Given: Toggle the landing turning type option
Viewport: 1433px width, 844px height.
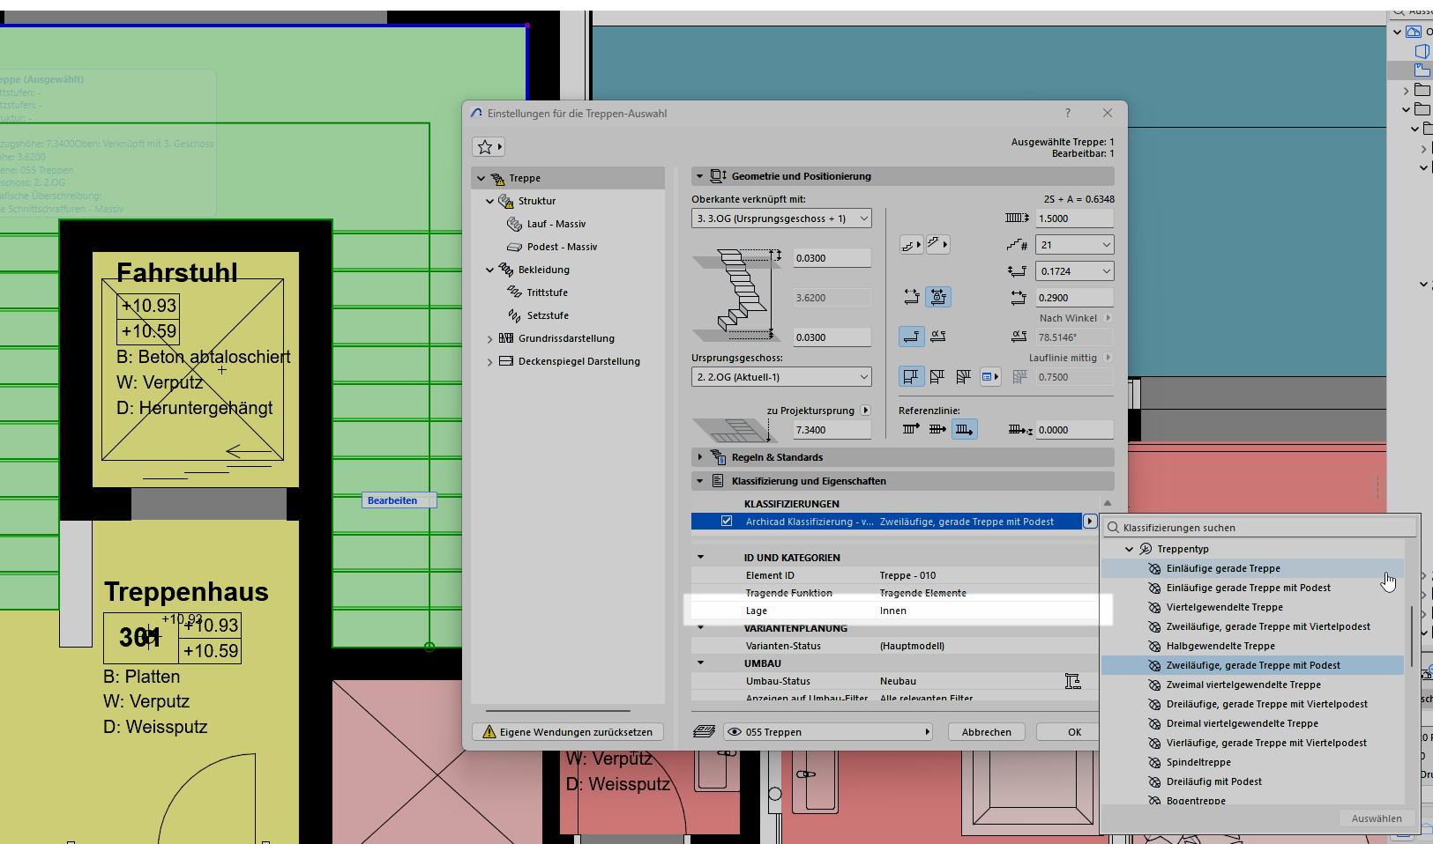Looking at the screenshot, I should 911,377.
